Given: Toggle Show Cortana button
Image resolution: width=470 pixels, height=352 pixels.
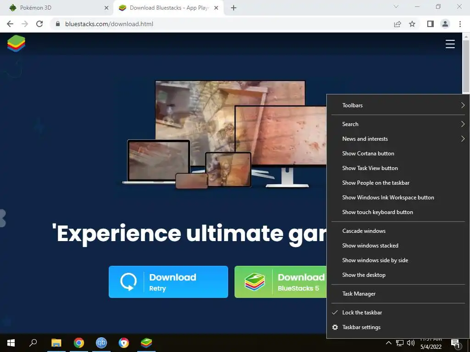Looking at the screenshot, I should coord(398,154).
